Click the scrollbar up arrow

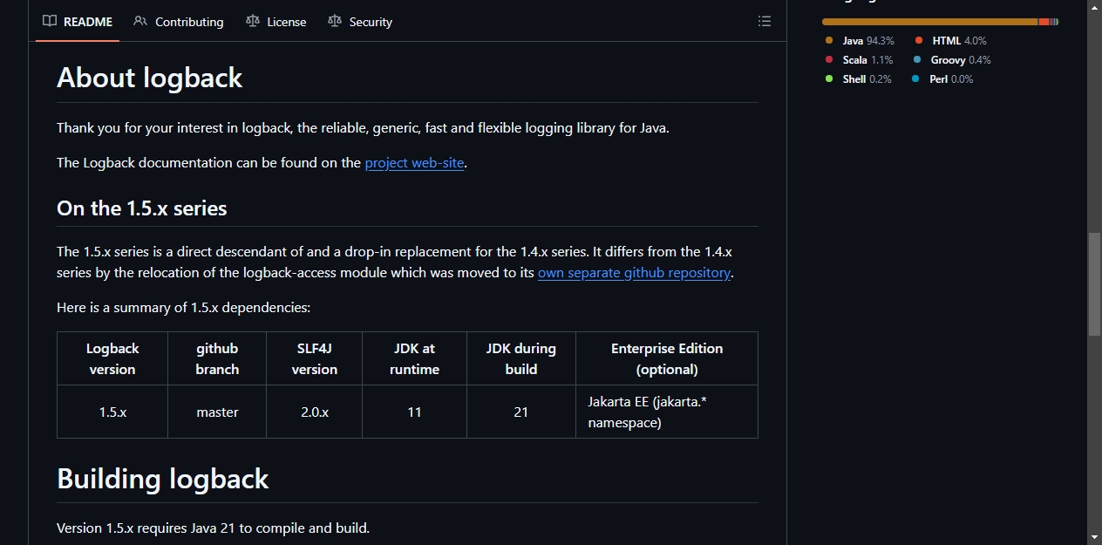click(x=1094, y=7)
